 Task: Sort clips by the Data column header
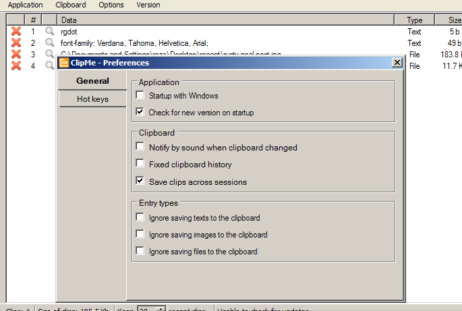[x=225, y=20]
